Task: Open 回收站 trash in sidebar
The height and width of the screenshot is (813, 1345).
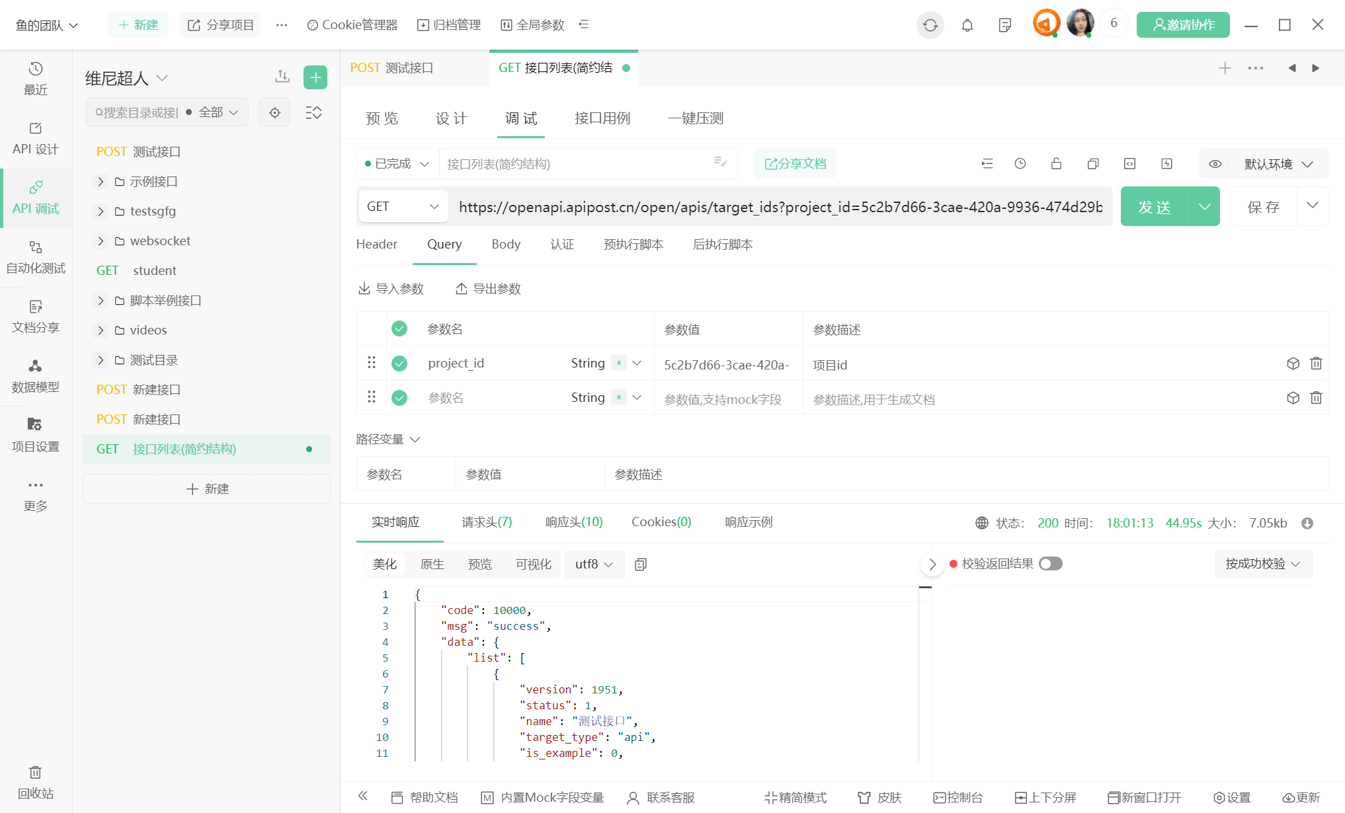Action: (x=36, y=783)
